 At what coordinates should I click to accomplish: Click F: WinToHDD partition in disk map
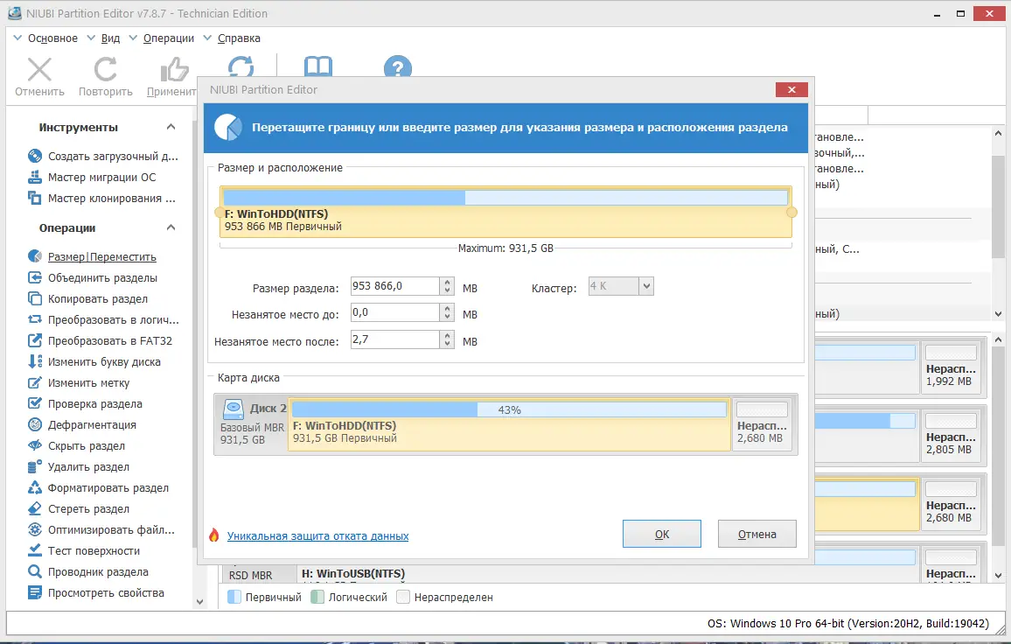point(509,423)
